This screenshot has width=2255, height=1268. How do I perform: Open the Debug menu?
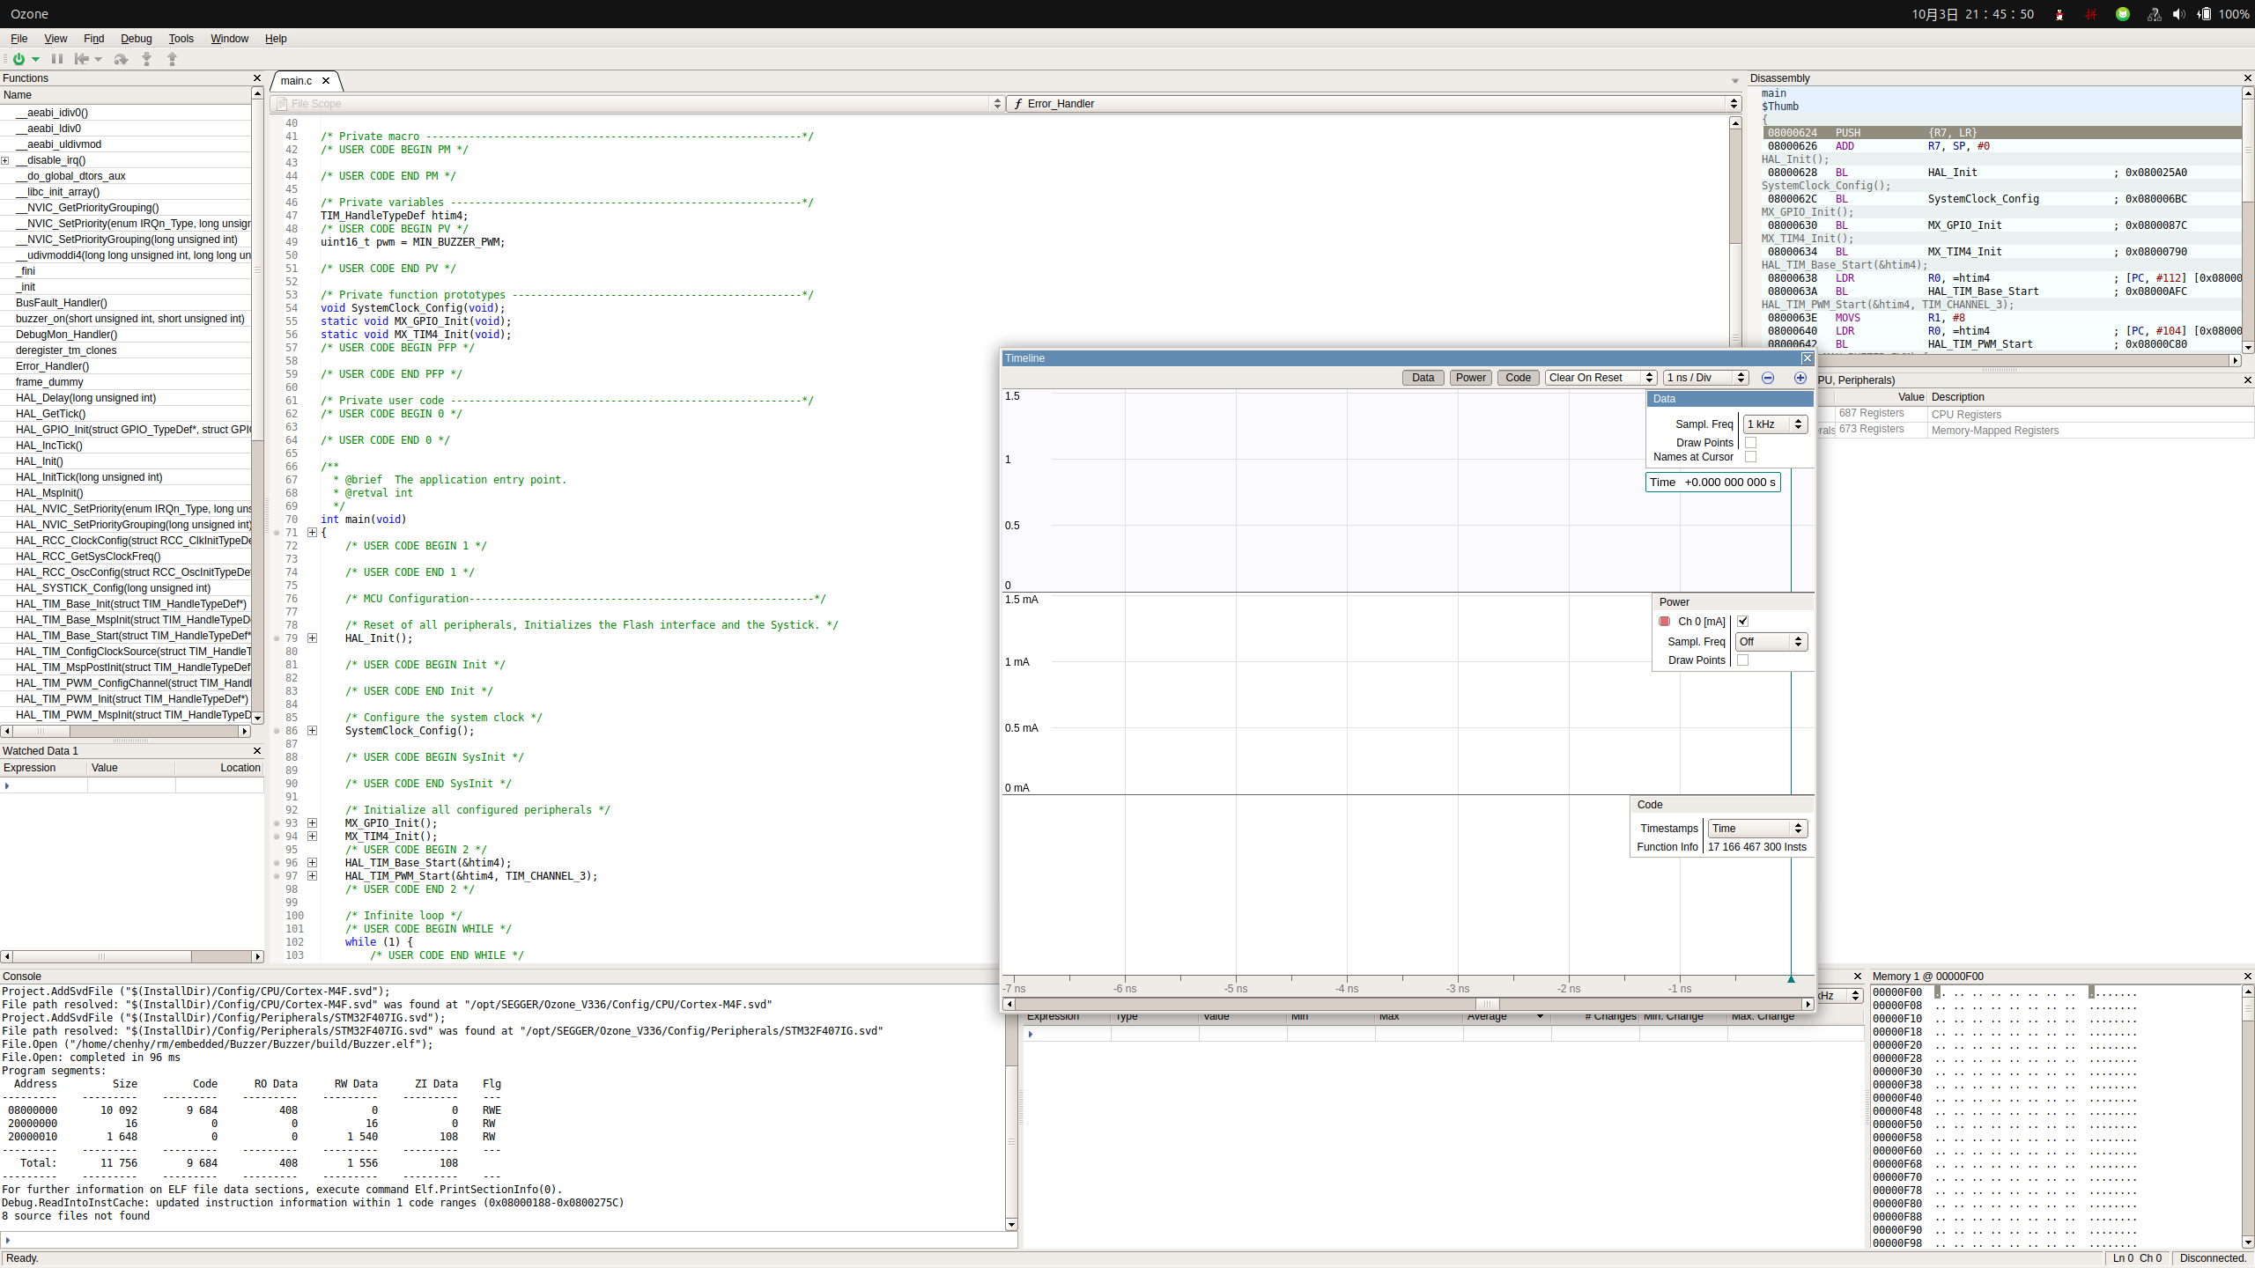point(136,39)
